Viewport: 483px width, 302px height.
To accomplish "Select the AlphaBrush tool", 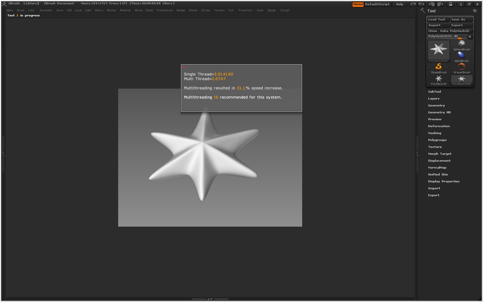I will pos(461,56).
